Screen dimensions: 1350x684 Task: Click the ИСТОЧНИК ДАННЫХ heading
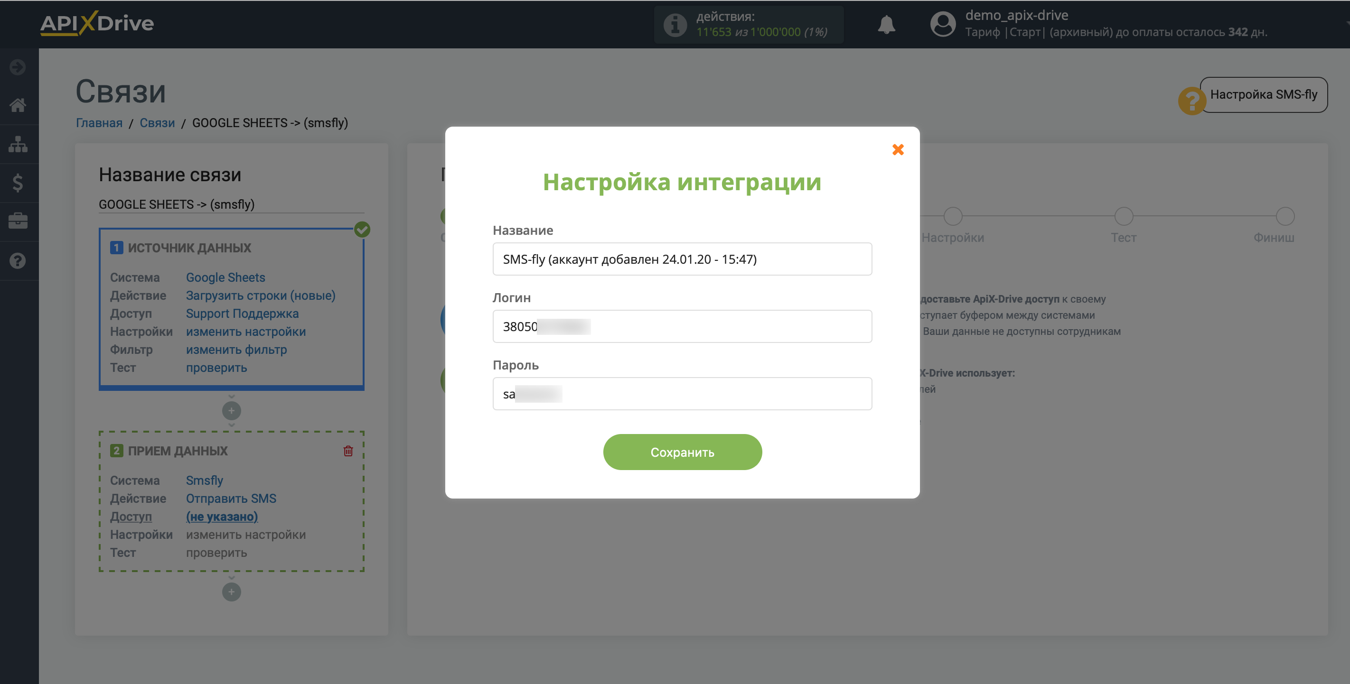point(190,248)
